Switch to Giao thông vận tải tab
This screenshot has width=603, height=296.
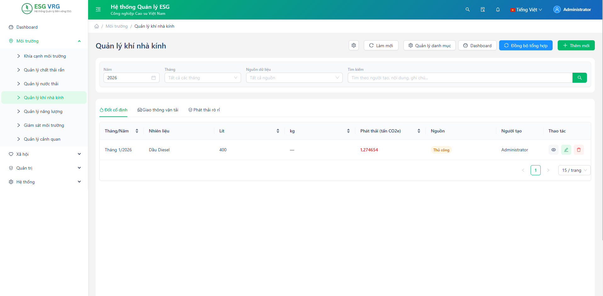(x=158, y=110)
